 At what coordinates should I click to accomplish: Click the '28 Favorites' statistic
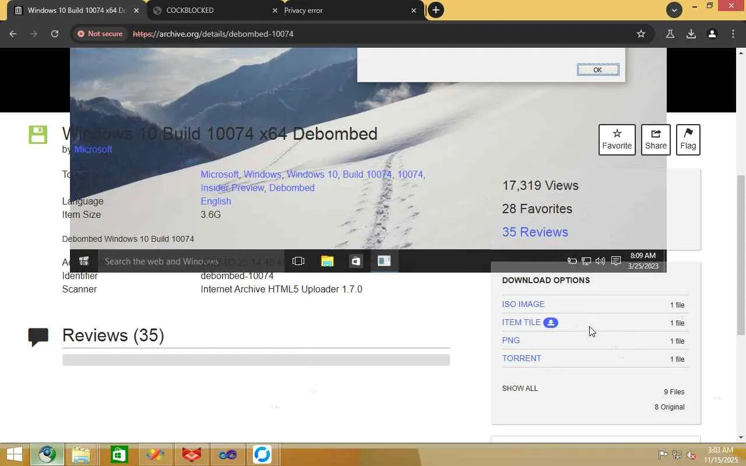tap(537, 209)
